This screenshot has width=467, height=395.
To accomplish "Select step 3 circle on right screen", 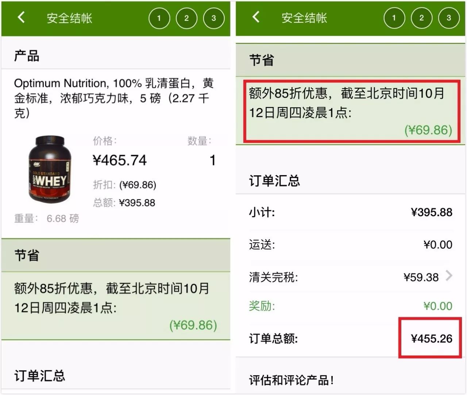I will click(x=448, y=18).
